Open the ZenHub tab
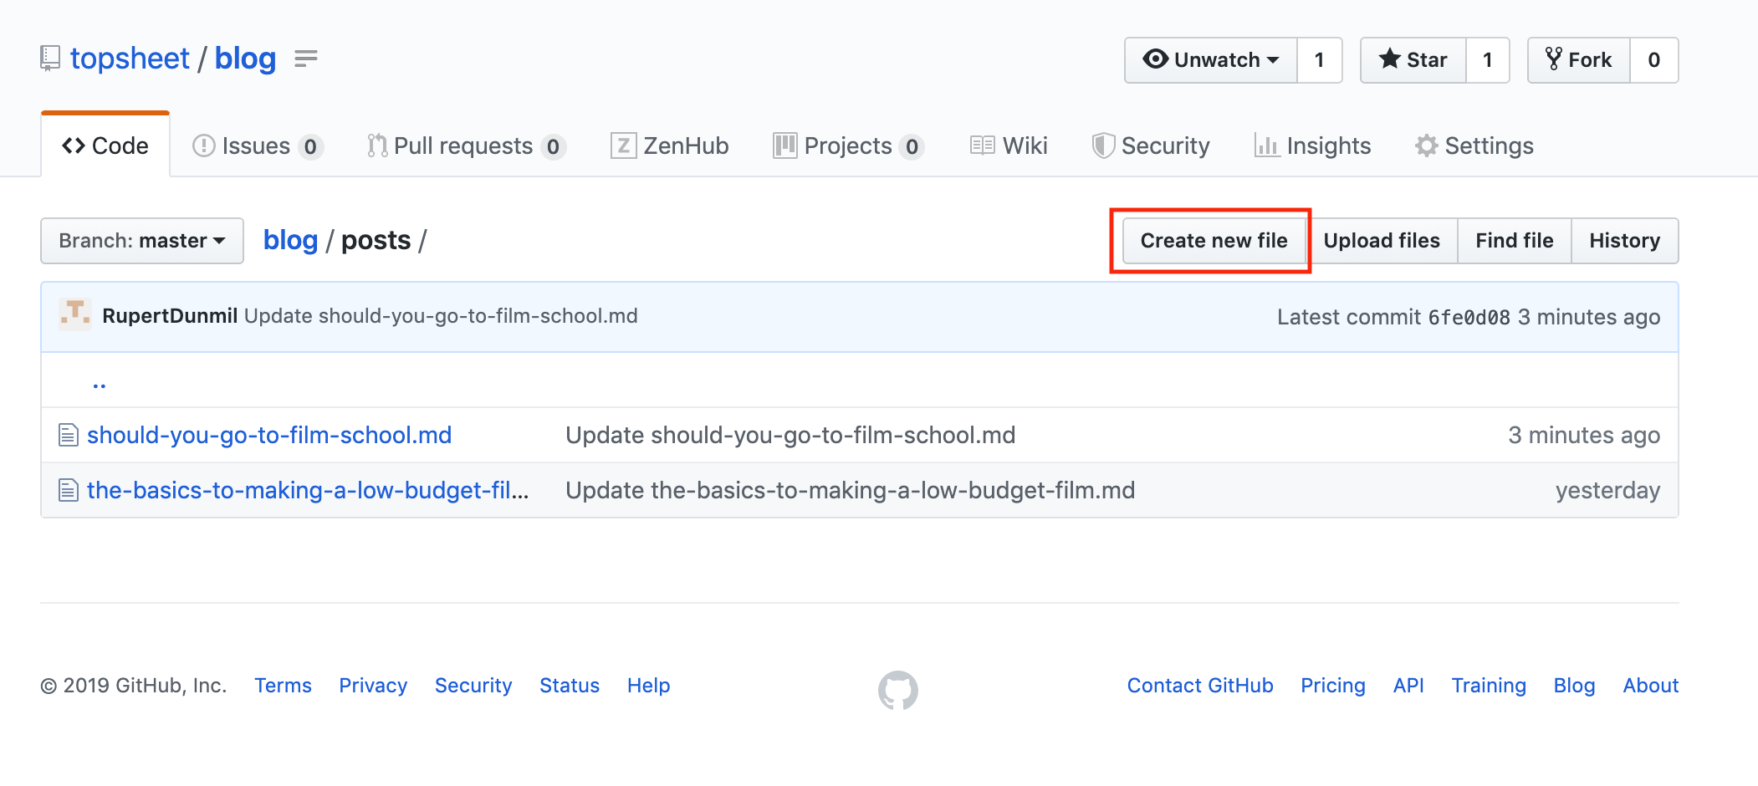 (x=670, y=145)
